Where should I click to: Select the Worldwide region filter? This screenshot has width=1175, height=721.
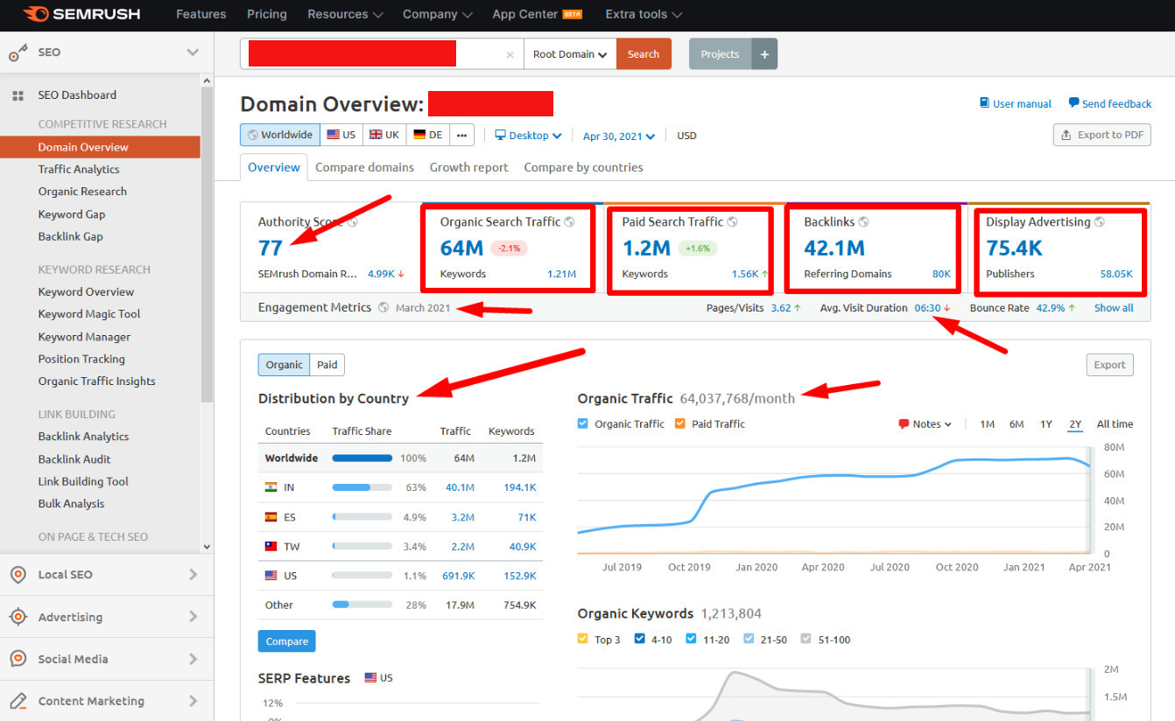tap(280, 135)
